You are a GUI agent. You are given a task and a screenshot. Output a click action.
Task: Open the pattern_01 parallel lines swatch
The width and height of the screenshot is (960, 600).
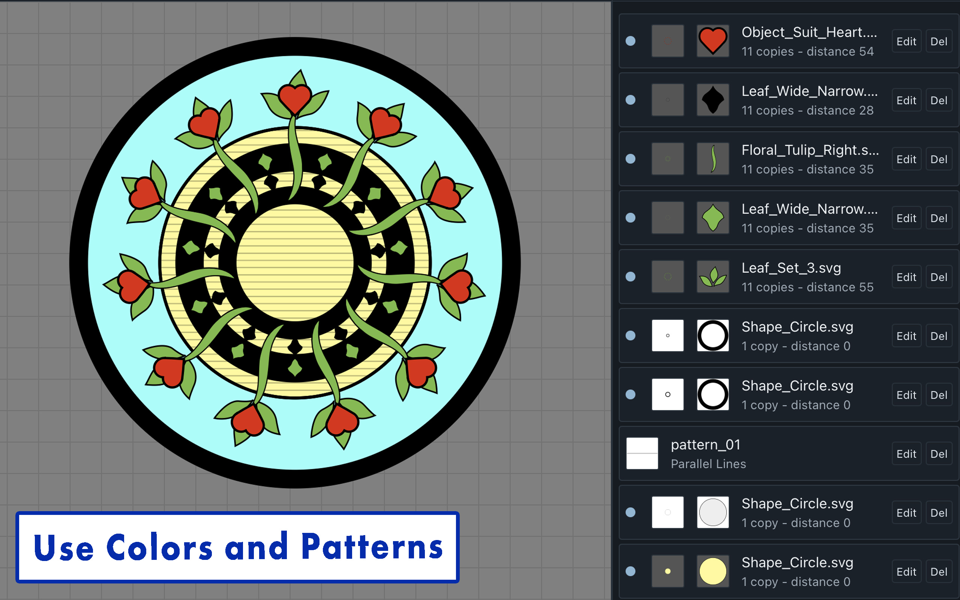[642, 453]
